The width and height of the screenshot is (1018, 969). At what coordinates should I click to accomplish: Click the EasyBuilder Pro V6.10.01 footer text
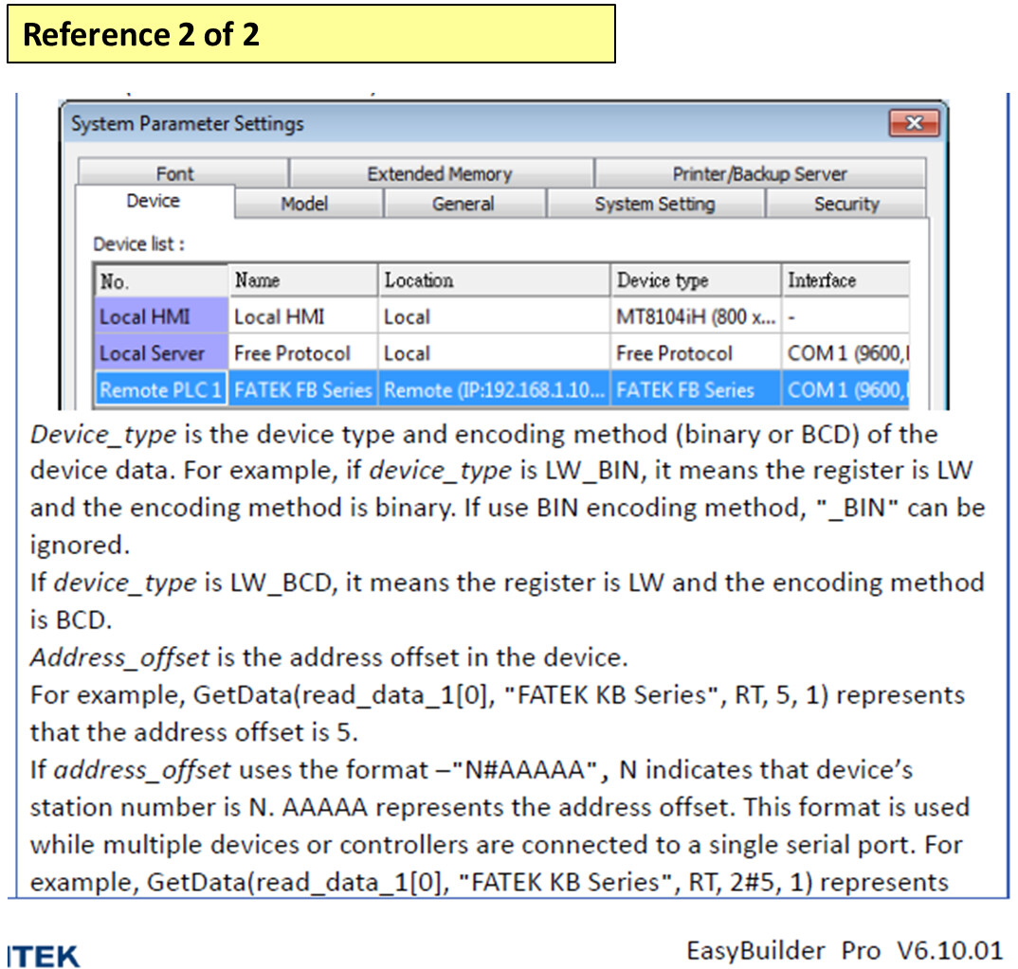(845, 950)
